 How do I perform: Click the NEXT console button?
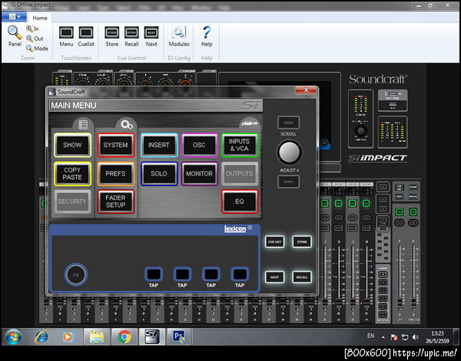(274, 277)
